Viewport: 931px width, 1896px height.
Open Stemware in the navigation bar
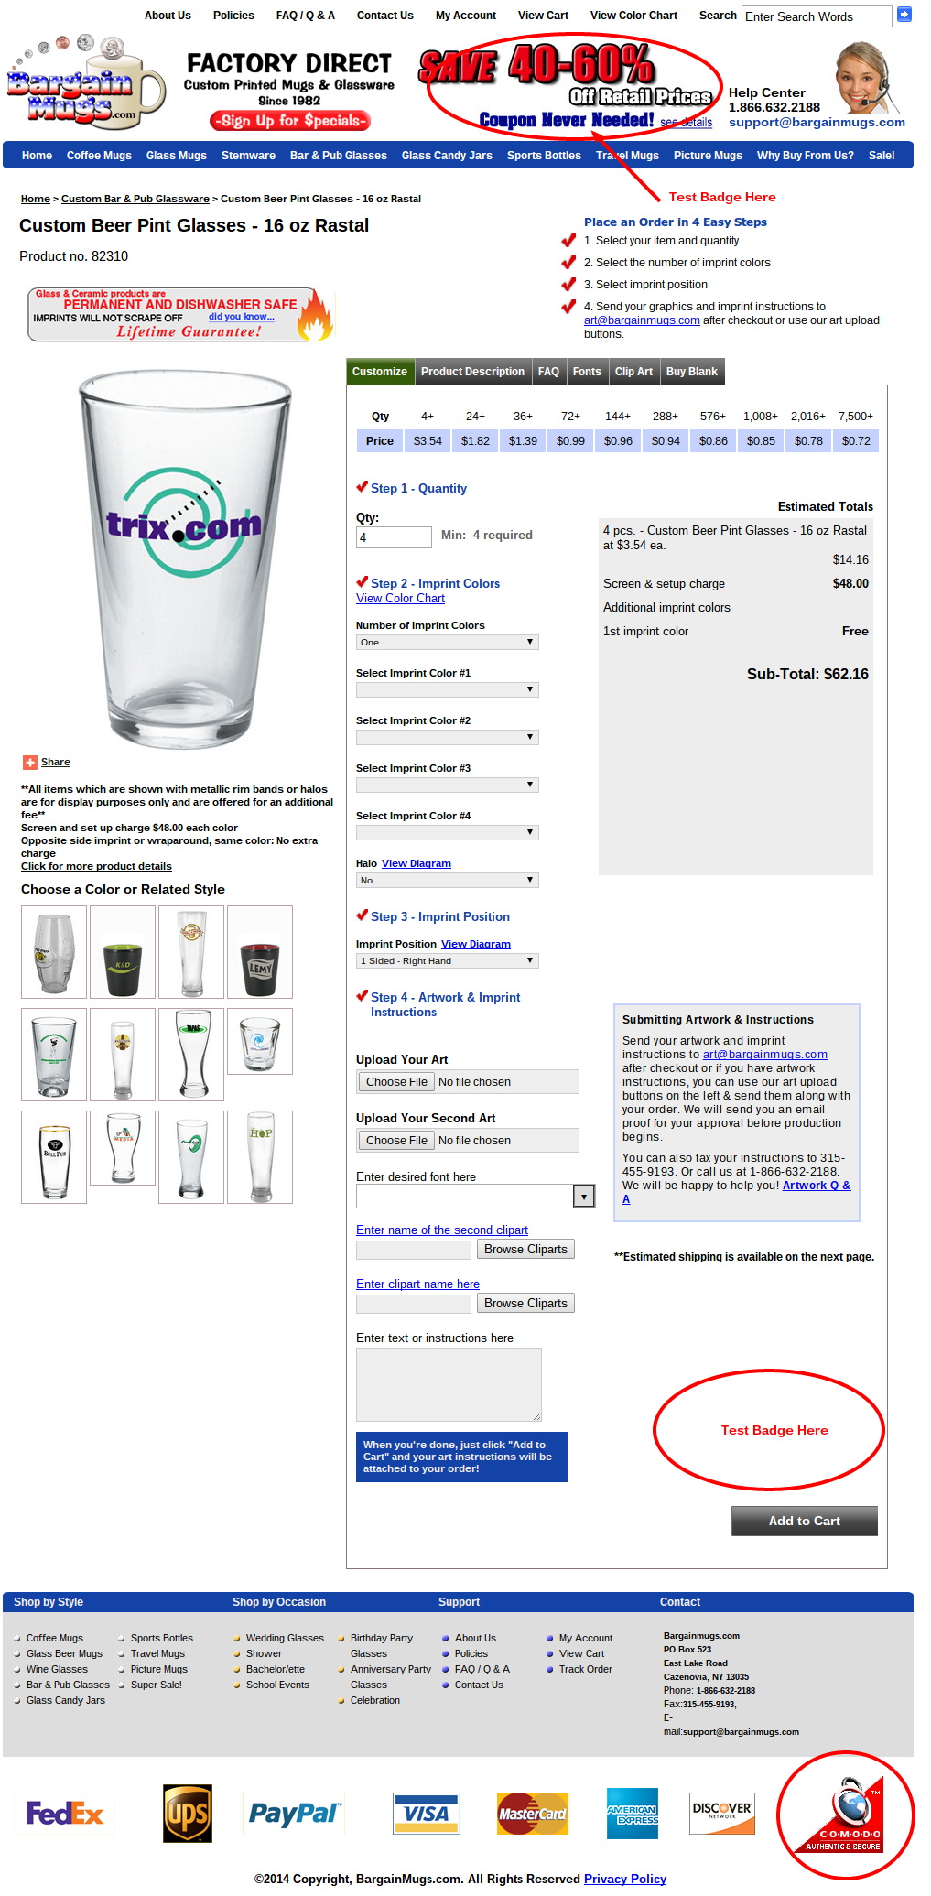click(248, 156)
